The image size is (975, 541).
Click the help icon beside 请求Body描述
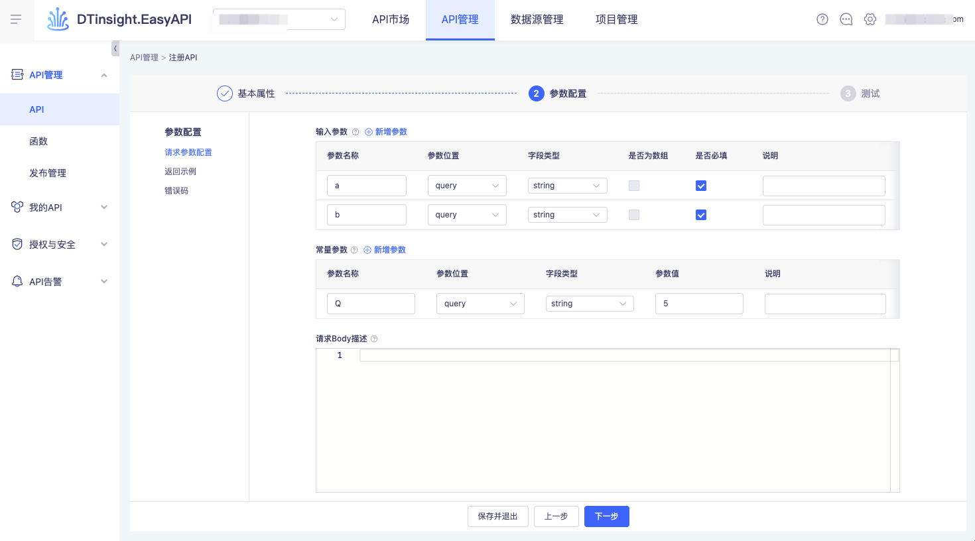pos(374,339)
